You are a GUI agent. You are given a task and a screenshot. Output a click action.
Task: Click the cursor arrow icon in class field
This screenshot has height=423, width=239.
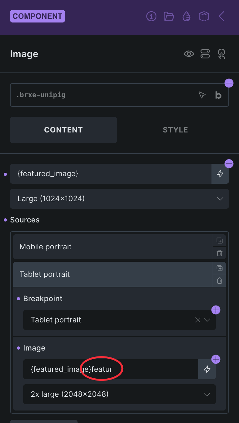[202, 95]
